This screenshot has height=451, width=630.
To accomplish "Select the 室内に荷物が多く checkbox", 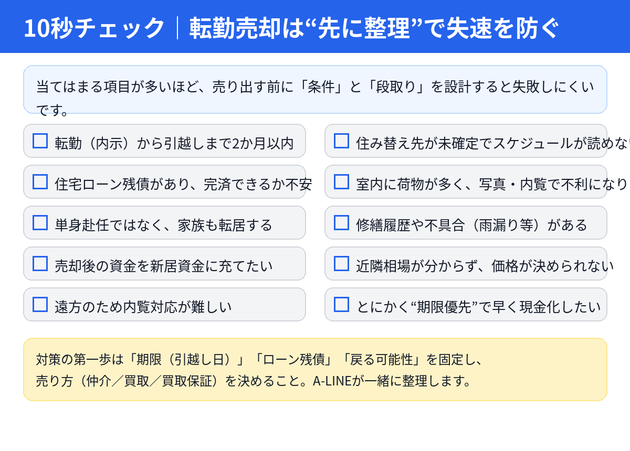I will click(x=342, y=182).
